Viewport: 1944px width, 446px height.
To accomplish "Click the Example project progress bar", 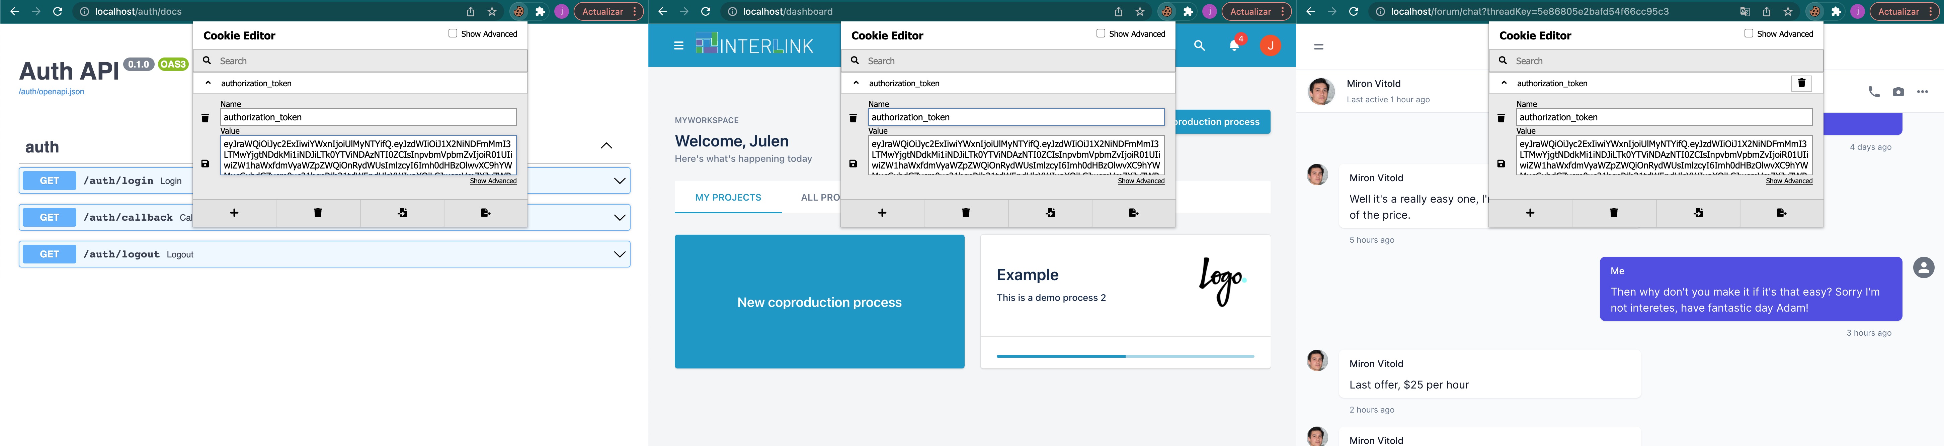I will [1125, 356].
